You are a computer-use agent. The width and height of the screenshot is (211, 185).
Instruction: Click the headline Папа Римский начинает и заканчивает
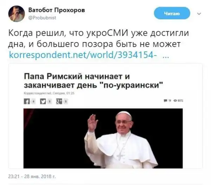(94, 81)
